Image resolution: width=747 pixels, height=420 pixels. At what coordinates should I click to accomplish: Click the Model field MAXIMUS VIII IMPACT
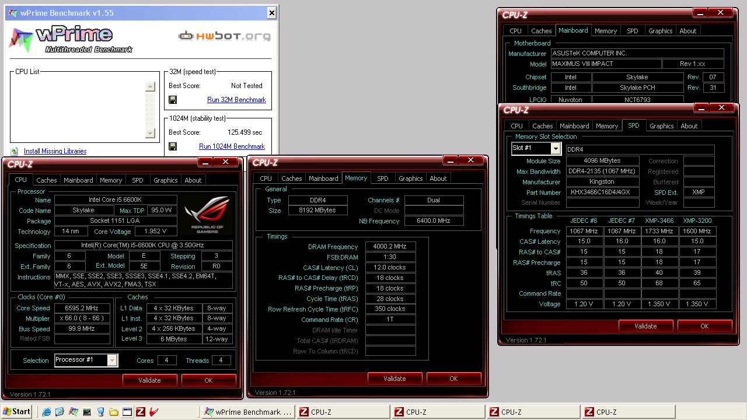(606, 64)
